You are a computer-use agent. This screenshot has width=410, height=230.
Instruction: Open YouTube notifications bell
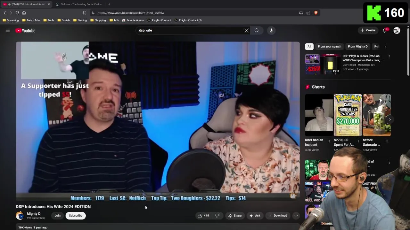click(x=385, y=30)
